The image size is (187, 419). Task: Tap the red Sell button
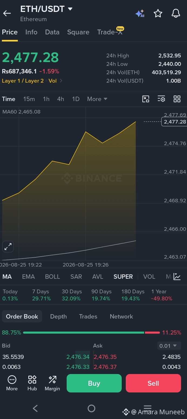click(153, 383)
